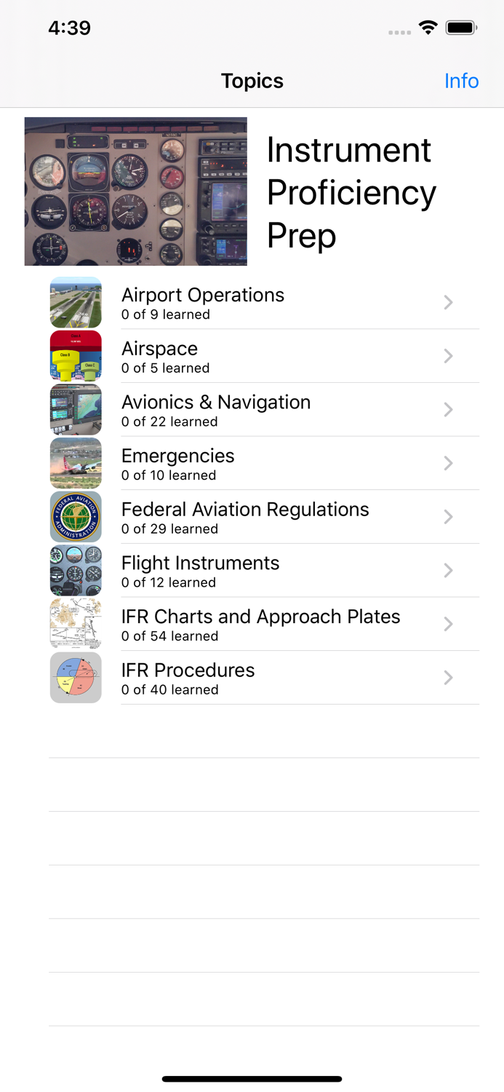Tap the Wi-Fi status icon
Image resolution: width=504 pixels, height=1092 pixels.
pyautogui.click(x=428, y=27)
